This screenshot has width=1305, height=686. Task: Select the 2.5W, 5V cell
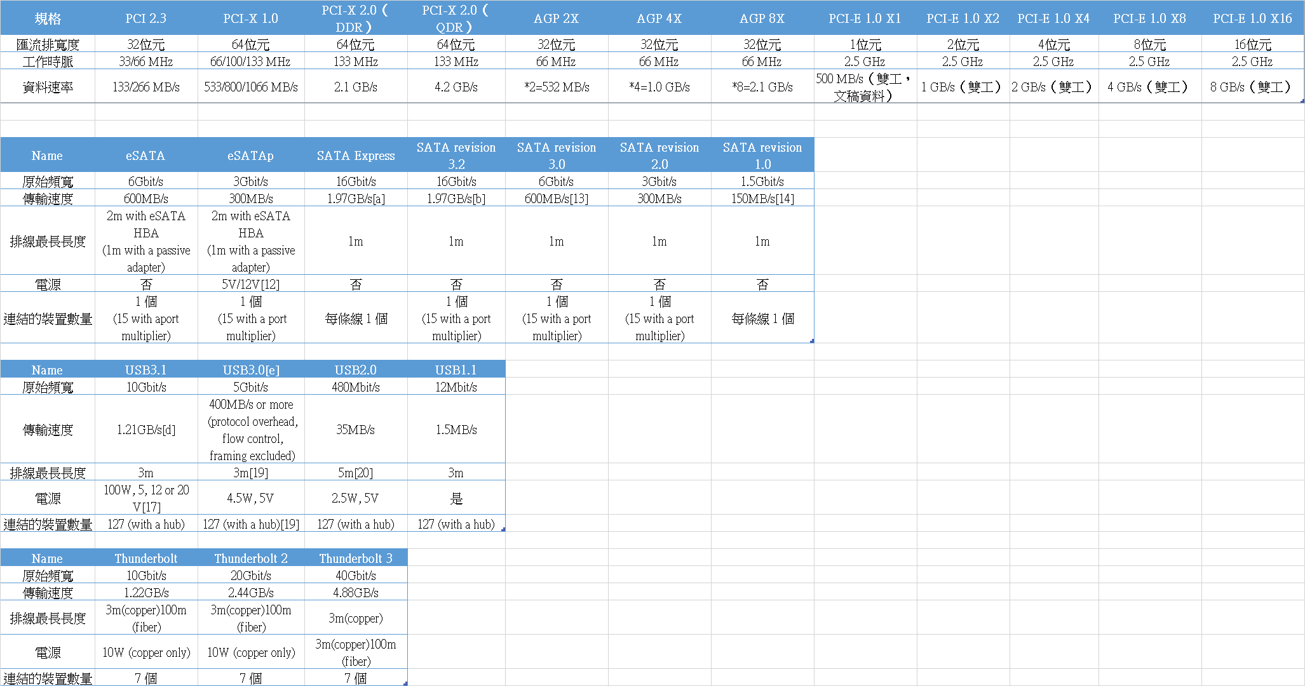coord(356,498)
